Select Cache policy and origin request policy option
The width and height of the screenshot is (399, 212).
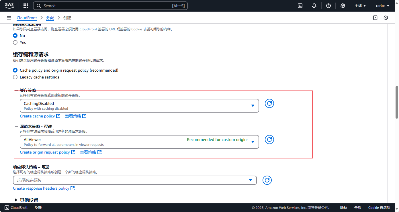click(x=15, y=70)
